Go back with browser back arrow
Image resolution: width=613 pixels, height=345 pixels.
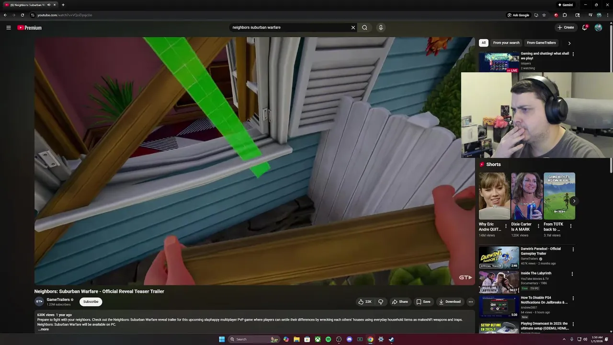pos(5,15)
